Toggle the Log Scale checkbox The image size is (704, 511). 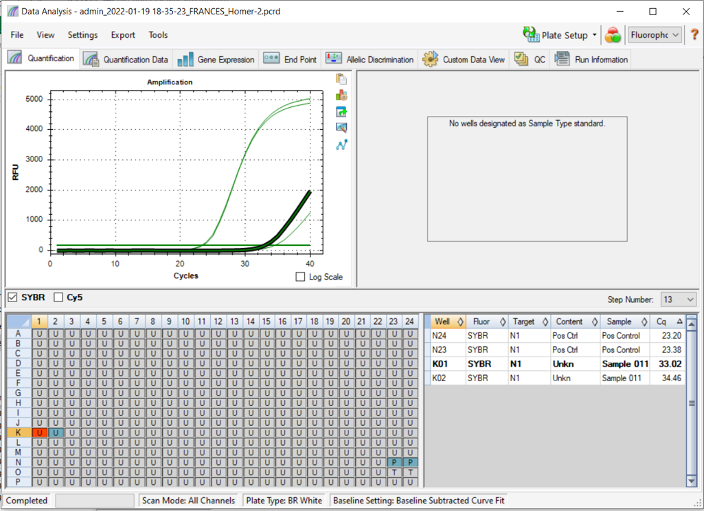click(300, 277)
